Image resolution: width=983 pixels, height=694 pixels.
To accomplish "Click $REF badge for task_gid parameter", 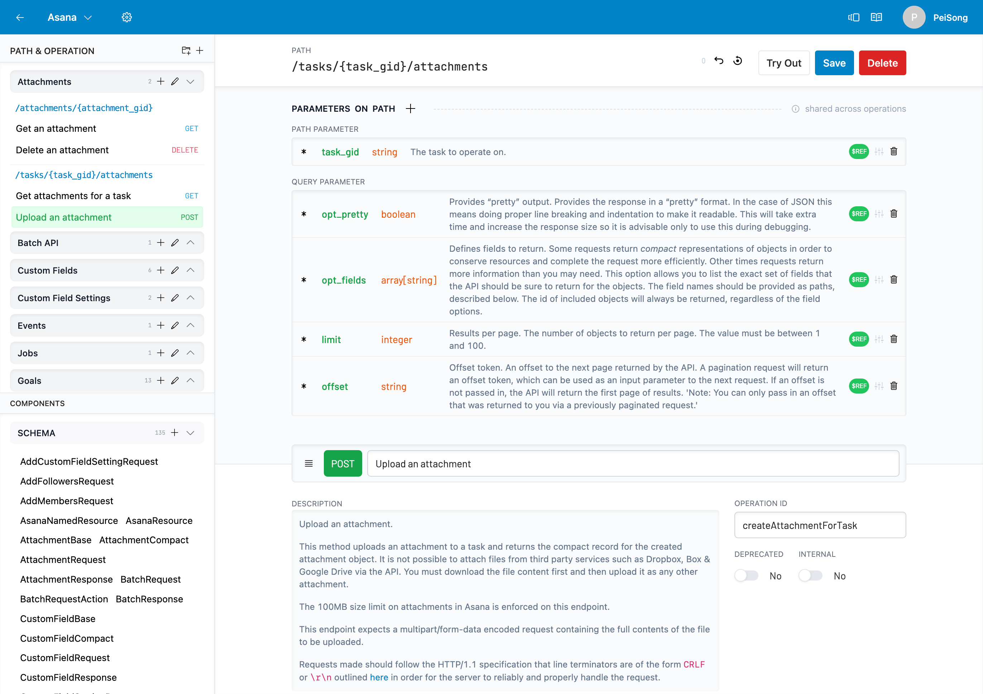I will (859, 151).
